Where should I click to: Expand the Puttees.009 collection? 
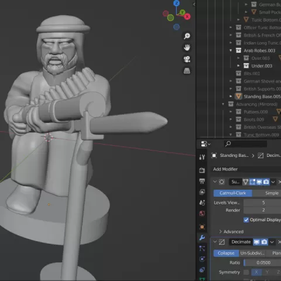pos(231,112)
